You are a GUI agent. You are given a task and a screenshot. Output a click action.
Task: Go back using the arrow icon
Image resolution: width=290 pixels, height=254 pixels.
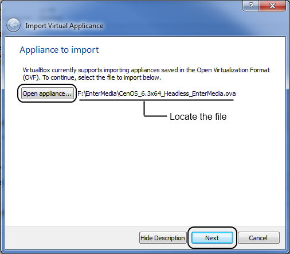point(13,25)
